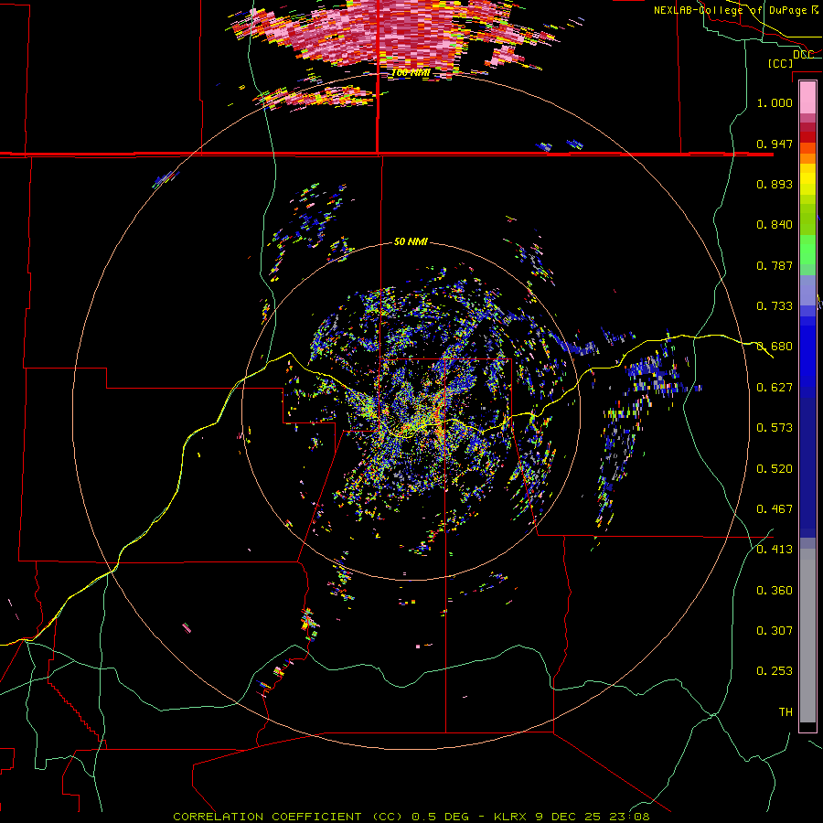Click the 0.253 legend value
Viewport: 823px width, 823px height.
pos(775,671)
